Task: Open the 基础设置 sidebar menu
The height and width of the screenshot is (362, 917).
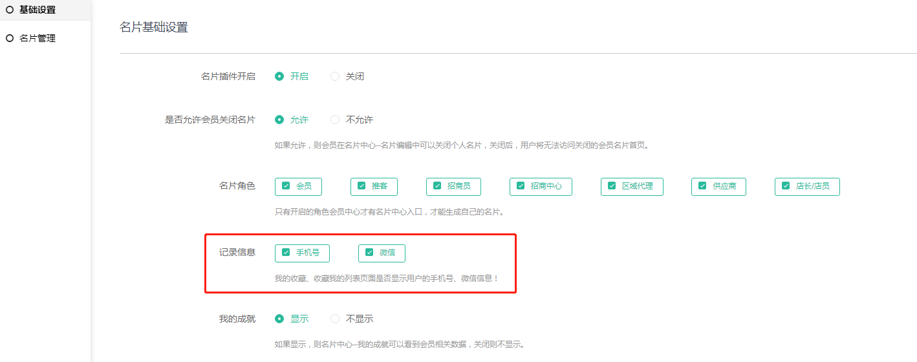Action: tap(38, 10)
